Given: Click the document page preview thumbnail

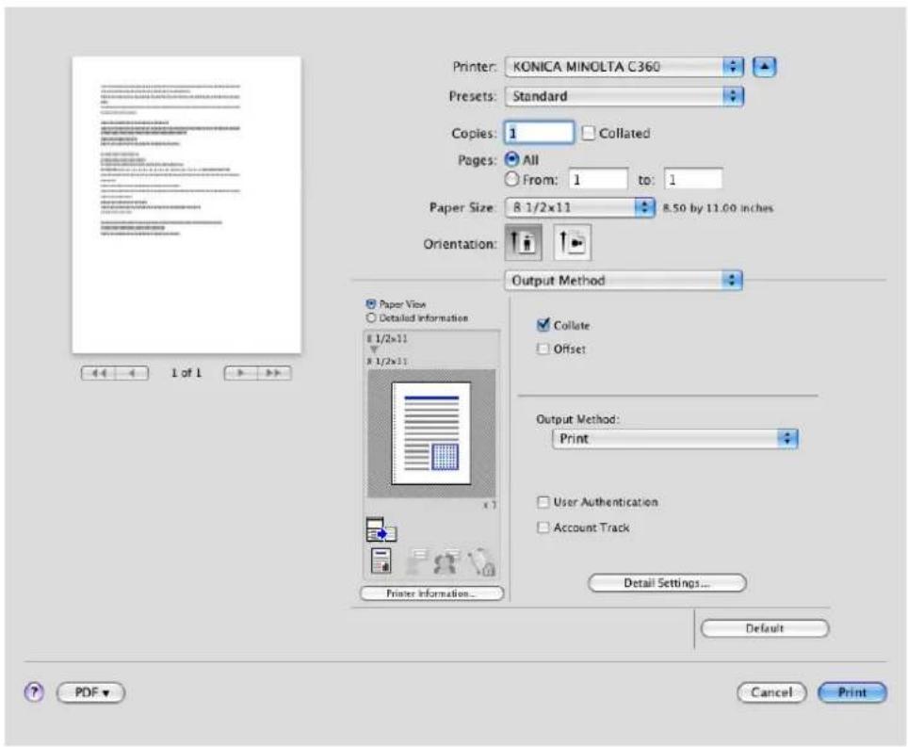Looking at the screenshot, I should (186, 205).
